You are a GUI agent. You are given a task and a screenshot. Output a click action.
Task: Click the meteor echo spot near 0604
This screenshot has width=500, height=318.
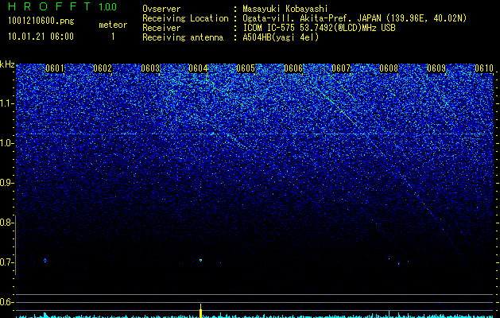[x=200, y=260]
